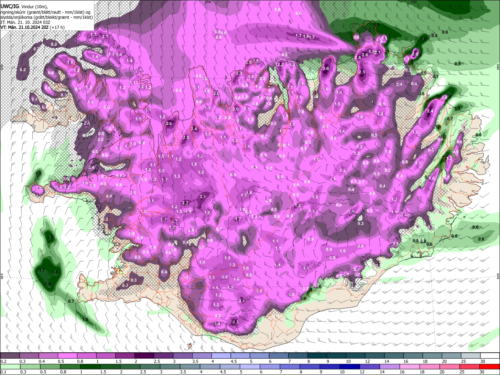Pick the light grey swatch labeled 25
Viewport: 500px width, 375px height.
pos(470,356)
